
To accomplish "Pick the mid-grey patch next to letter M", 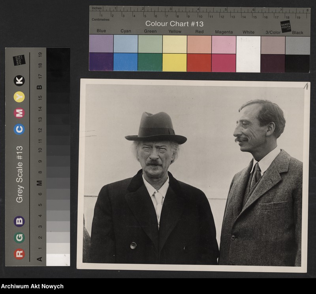I will coord(58,183).
